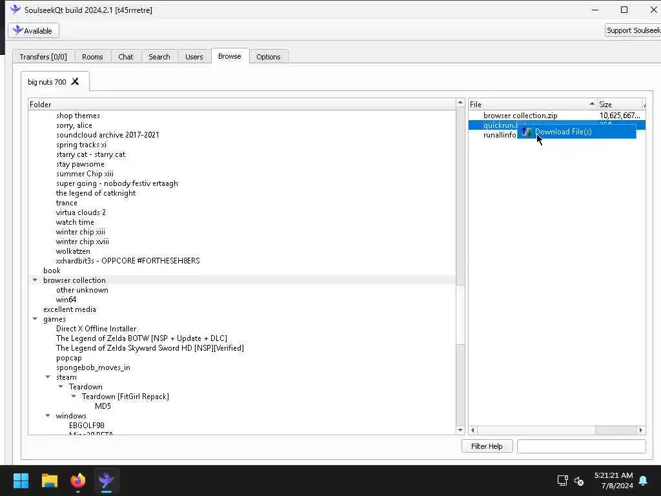Screen dimensions: 661x496
Task: Click the network status tray icon
Action: pos(562,480)
